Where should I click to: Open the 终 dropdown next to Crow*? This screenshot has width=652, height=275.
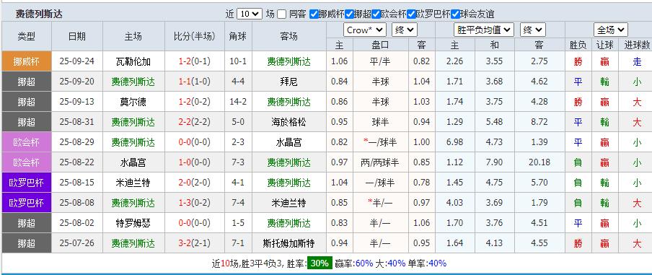point(404,30)
